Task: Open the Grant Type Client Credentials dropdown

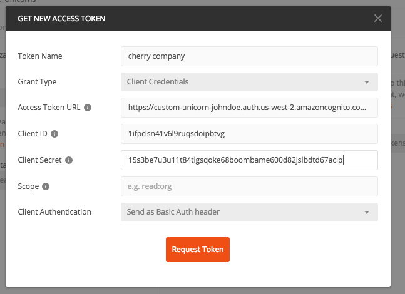Action: click(x=249, y=82)
